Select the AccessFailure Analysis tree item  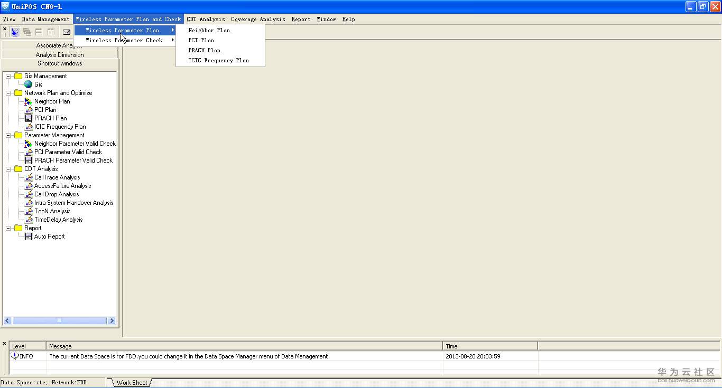[x=62, y=186]
